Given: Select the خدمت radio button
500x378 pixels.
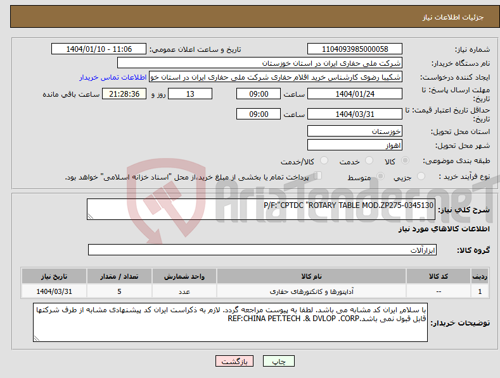Looking at the screenshot, I should (369, 161).
